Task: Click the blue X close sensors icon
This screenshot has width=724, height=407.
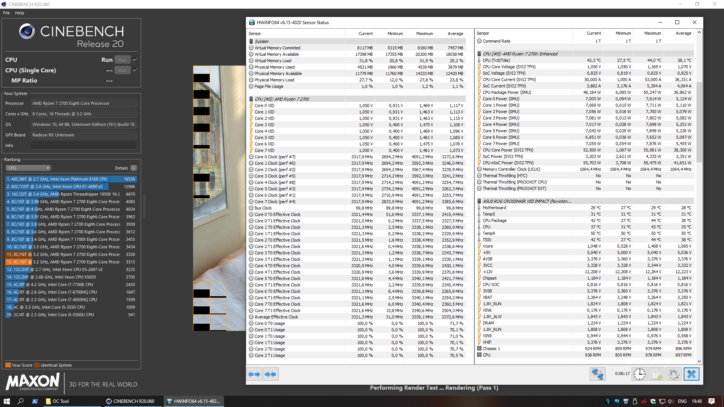Action: tap(691, 374)
